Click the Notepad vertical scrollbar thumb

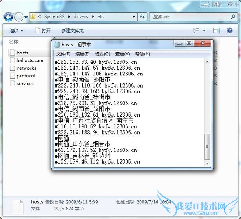207,147
